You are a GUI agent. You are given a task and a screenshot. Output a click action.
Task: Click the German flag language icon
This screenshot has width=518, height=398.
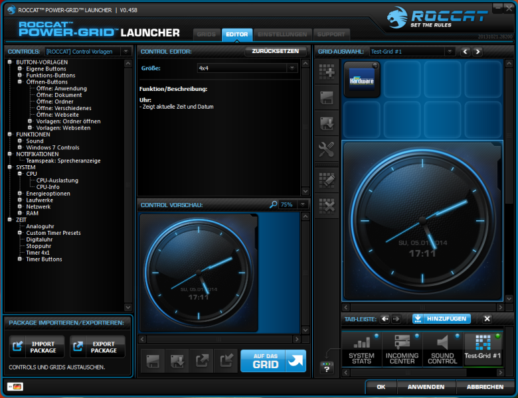[15, 387]
